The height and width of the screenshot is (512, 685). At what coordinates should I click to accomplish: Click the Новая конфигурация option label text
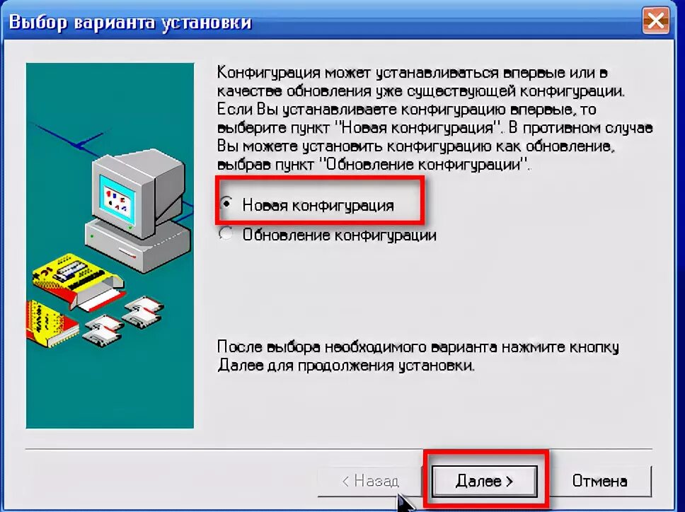coord(318,204)
